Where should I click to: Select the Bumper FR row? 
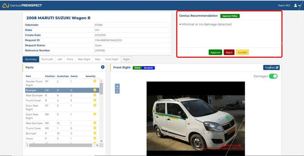(x=62, y=90)
